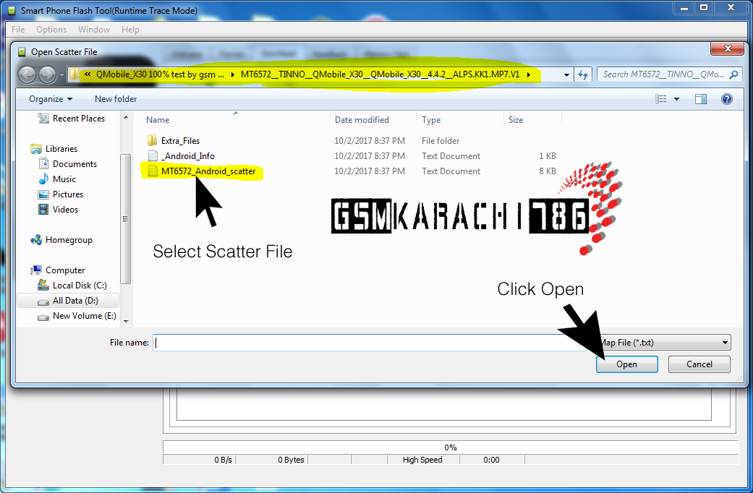Image resolution: width=753 pixels, height=493 pixels.
Task: Click the File name input field
Action: click(x=370, y=343)
